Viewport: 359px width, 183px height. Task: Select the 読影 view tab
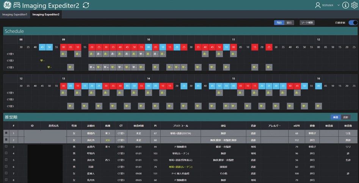click(346, 117)
